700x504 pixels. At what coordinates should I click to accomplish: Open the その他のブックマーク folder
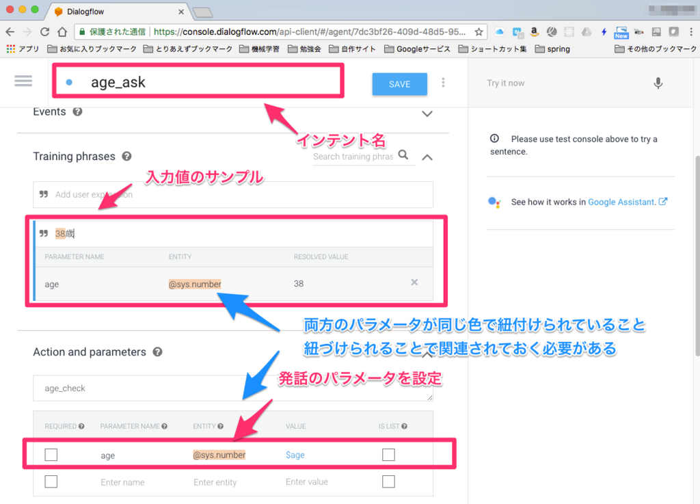coord(656,49)
